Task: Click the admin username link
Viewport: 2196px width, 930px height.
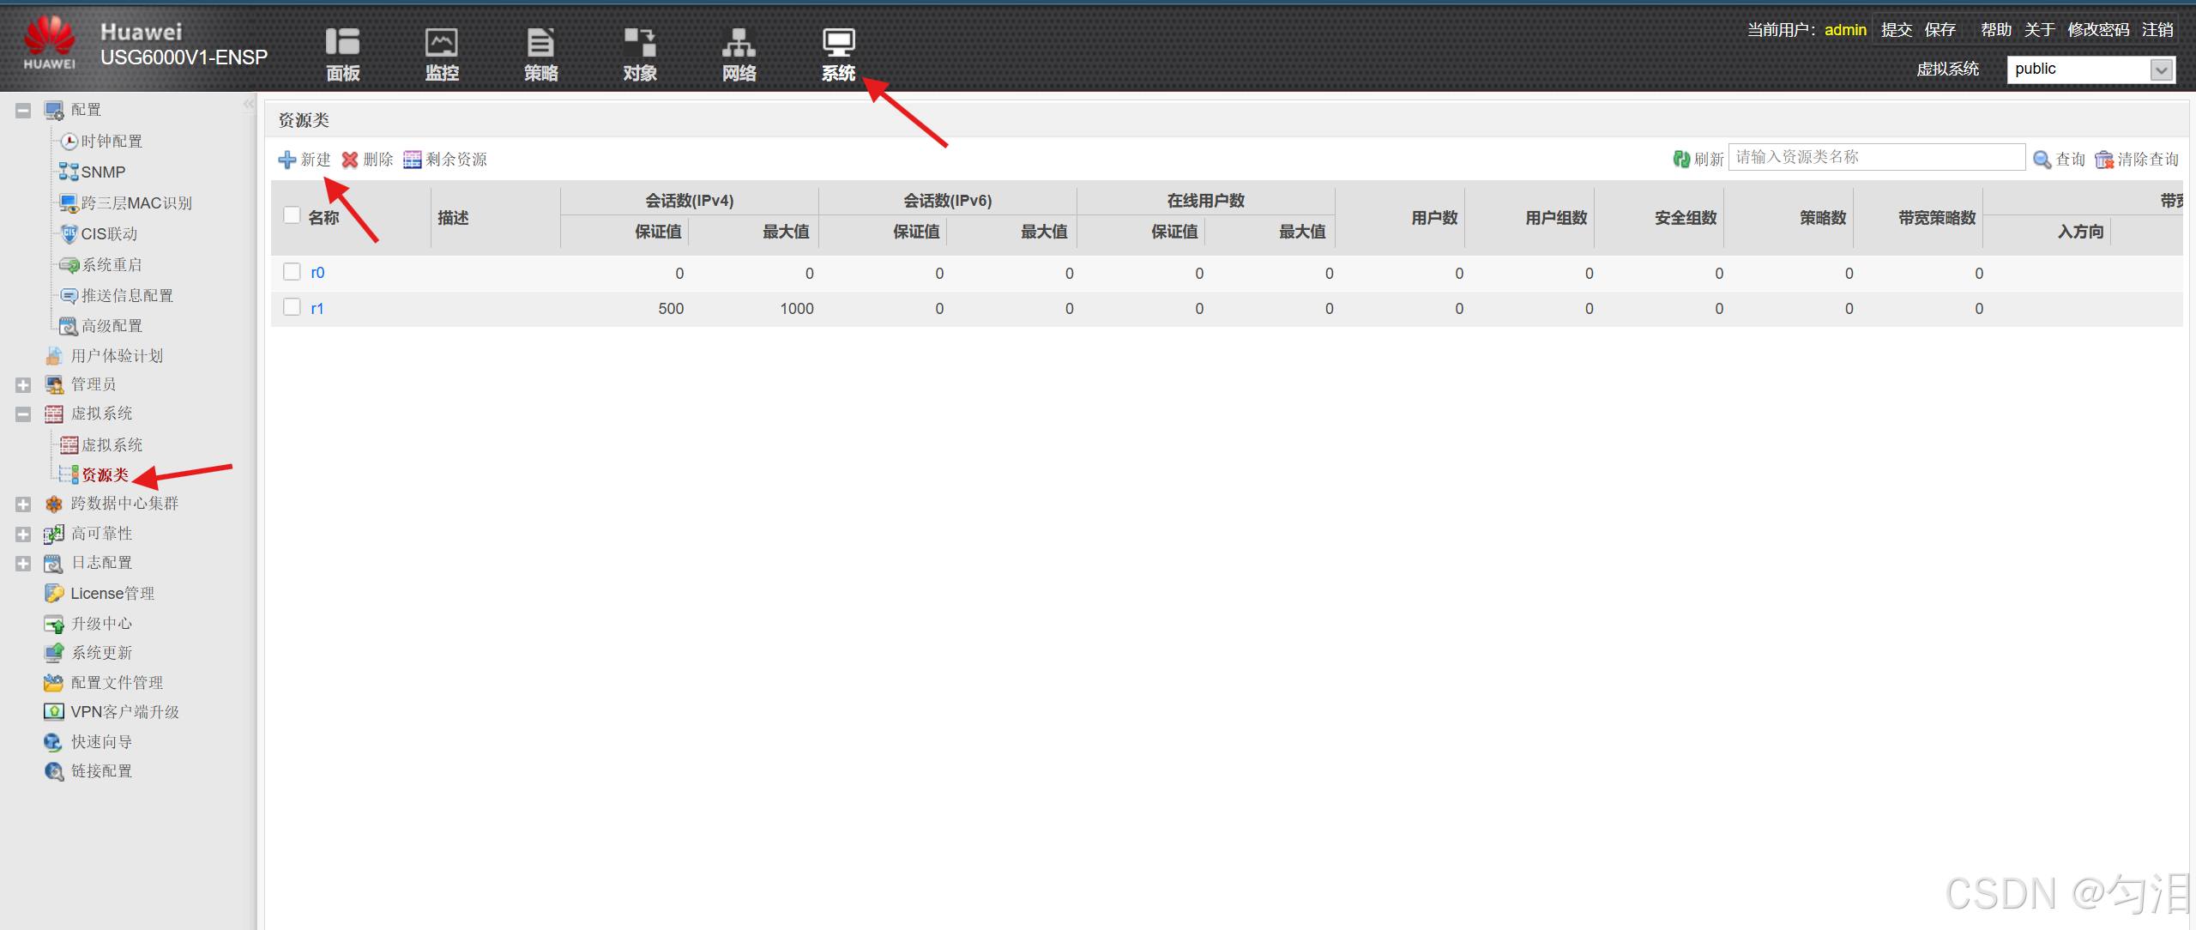Action: (x=1845, y=30)
